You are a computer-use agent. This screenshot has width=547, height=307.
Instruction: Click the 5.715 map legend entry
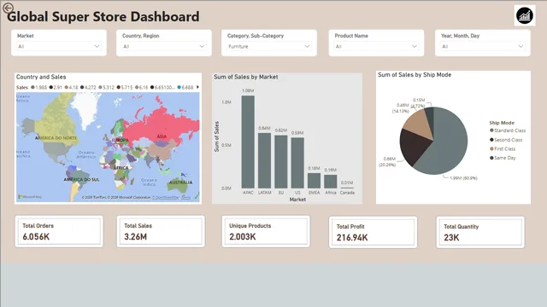[125, 87]
